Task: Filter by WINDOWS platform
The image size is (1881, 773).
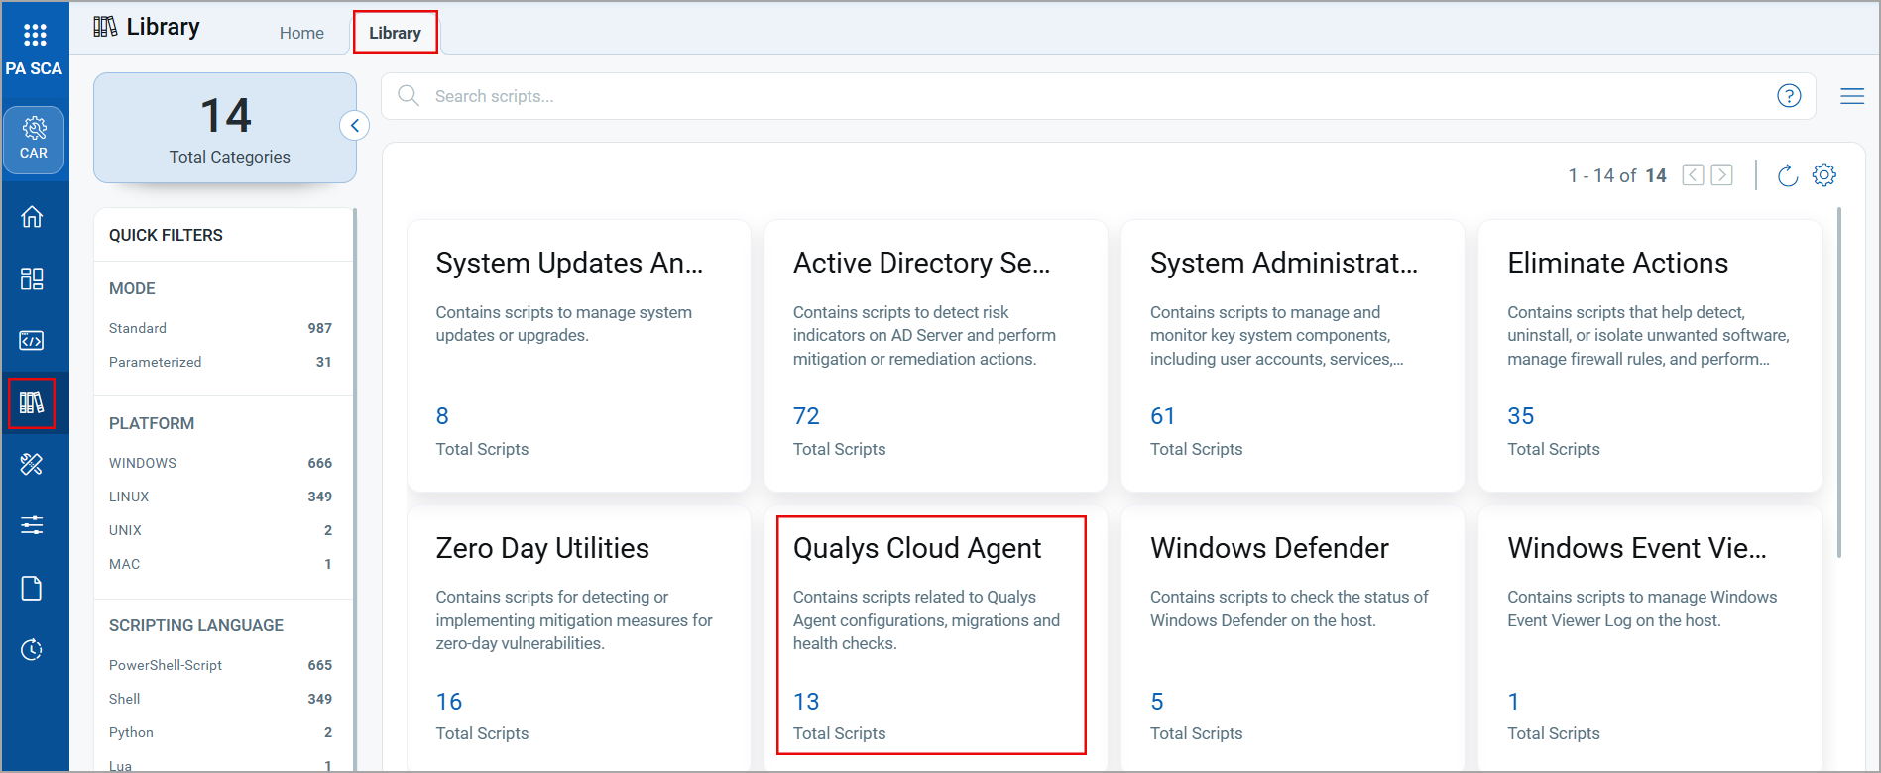Action: [143, 463]
